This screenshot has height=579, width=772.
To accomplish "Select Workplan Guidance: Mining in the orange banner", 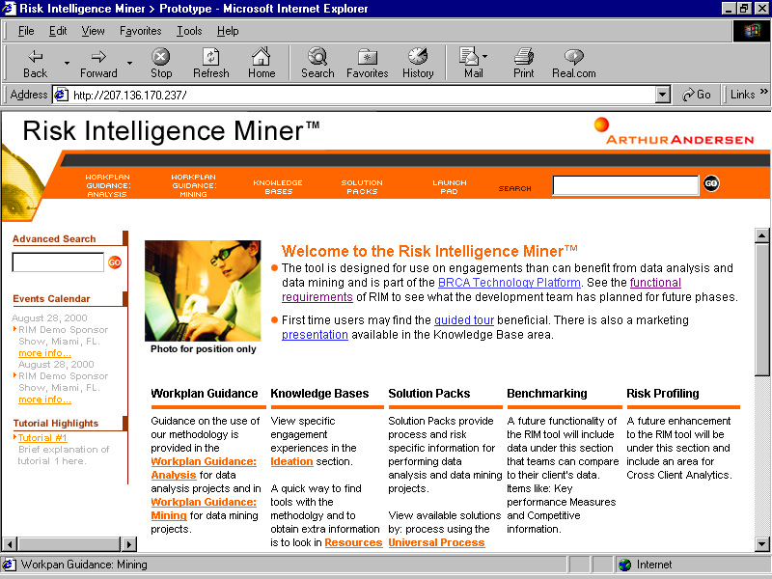I will coord(194,185).
